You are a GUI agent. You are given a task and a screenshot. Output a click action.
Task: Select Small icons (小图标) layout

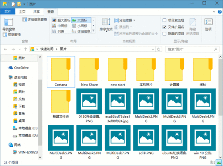pos(80,26)
